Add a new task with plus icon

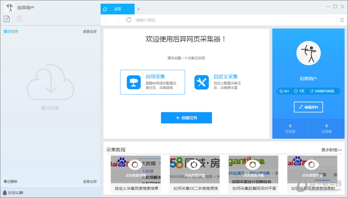pyautogui.click(x=7, y=19)
